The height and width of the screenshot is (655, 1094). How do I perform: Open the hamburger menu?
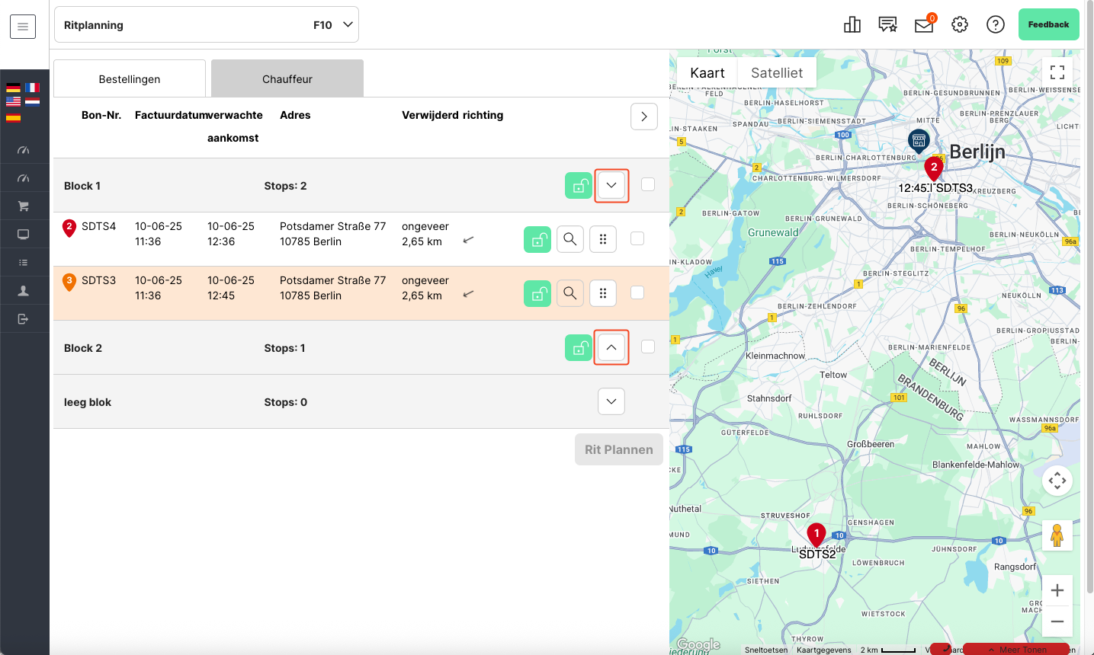tap(23, 27)
